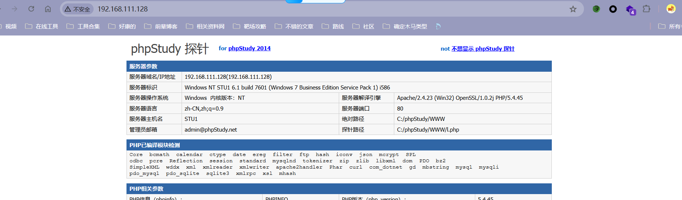Click the C:/phpStudy/WWW absolute path value
The height and width of the screenshot is (200, 682).
point(421,119)
